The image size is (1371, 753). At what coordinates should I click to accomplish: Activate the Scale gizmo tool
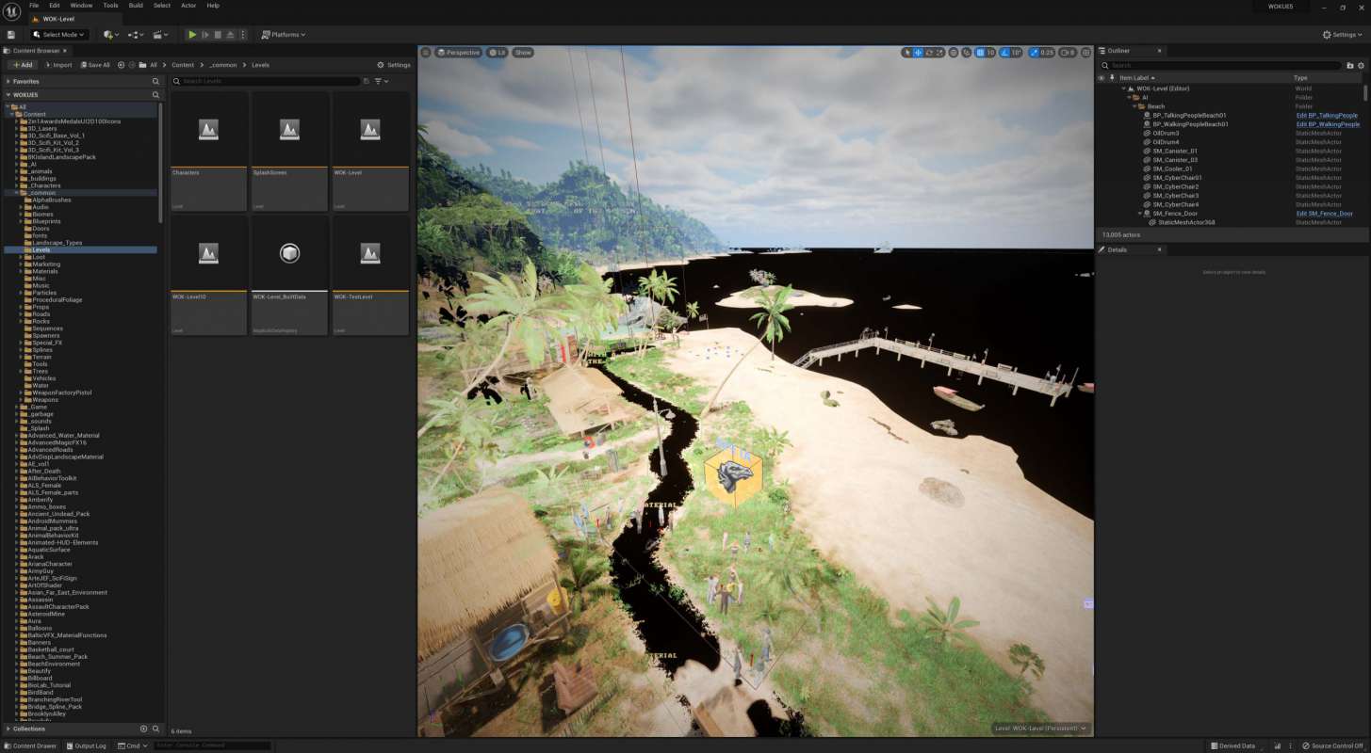pos(939,53)
